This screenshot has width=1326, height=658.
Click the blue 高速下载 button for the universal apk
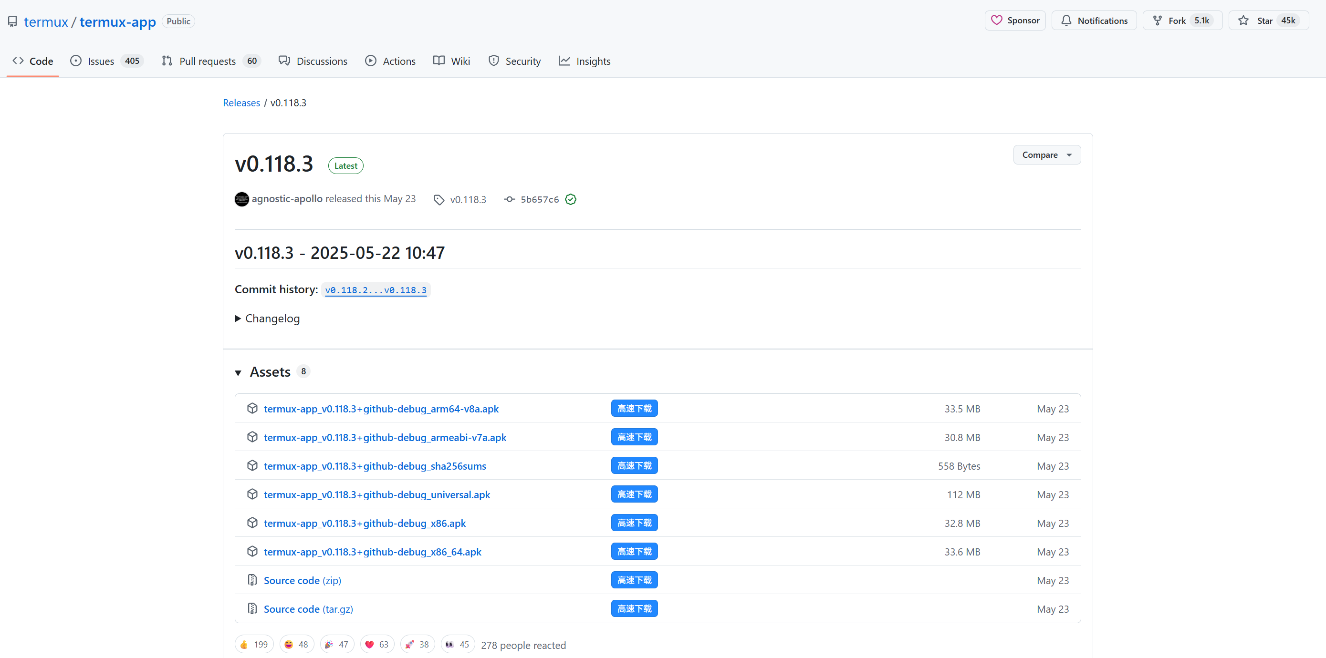[x=634, y=494]
